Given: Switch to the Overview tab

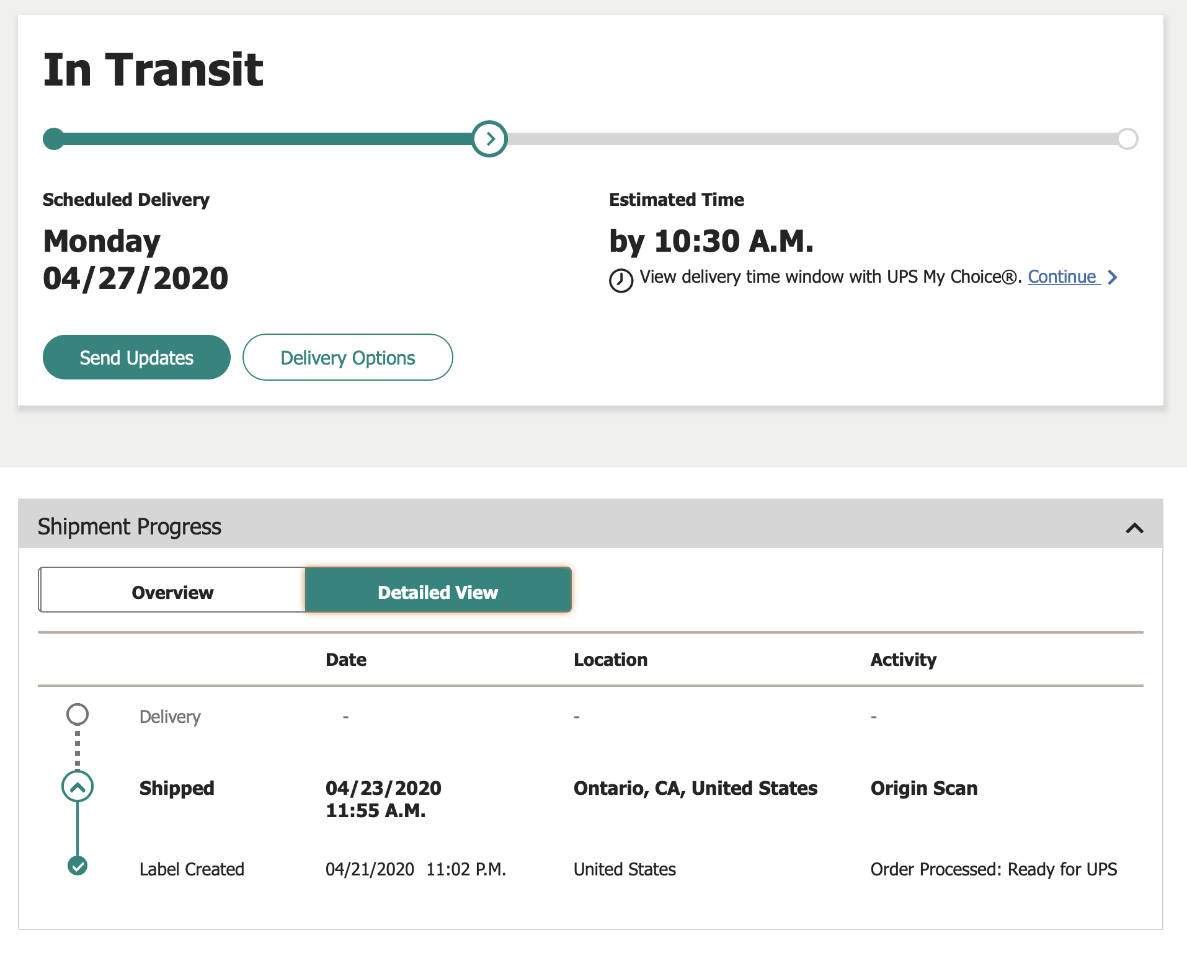Looking at the screenshot, I should pos(172,592).
